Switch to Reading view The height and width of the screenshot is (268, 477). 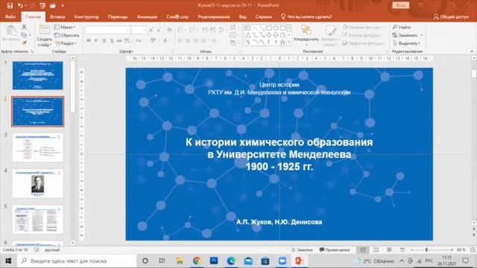(x=389, y=250)
